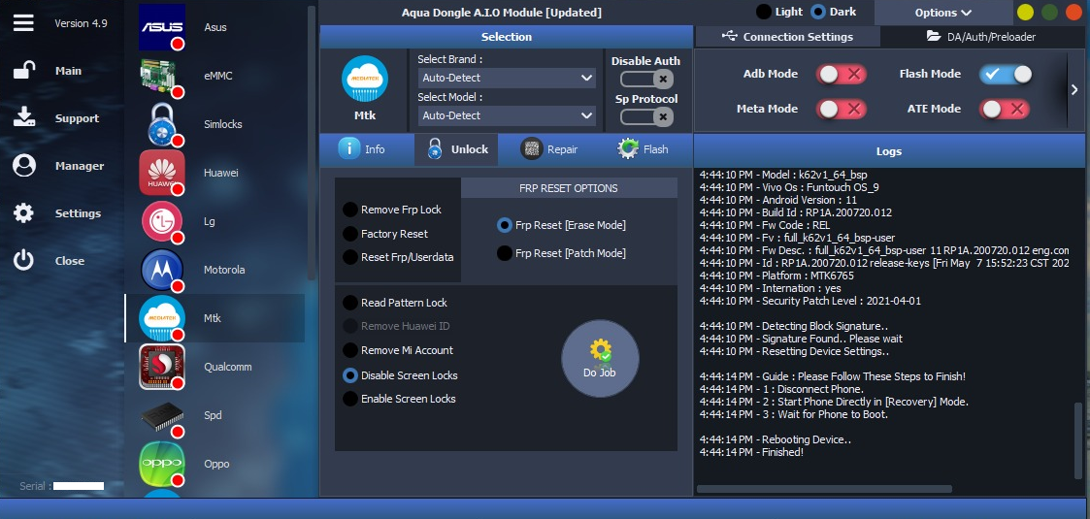Click the Main menu label
Image resolution: width=1090 pixels, height=519 pixels.
point(68,71)
